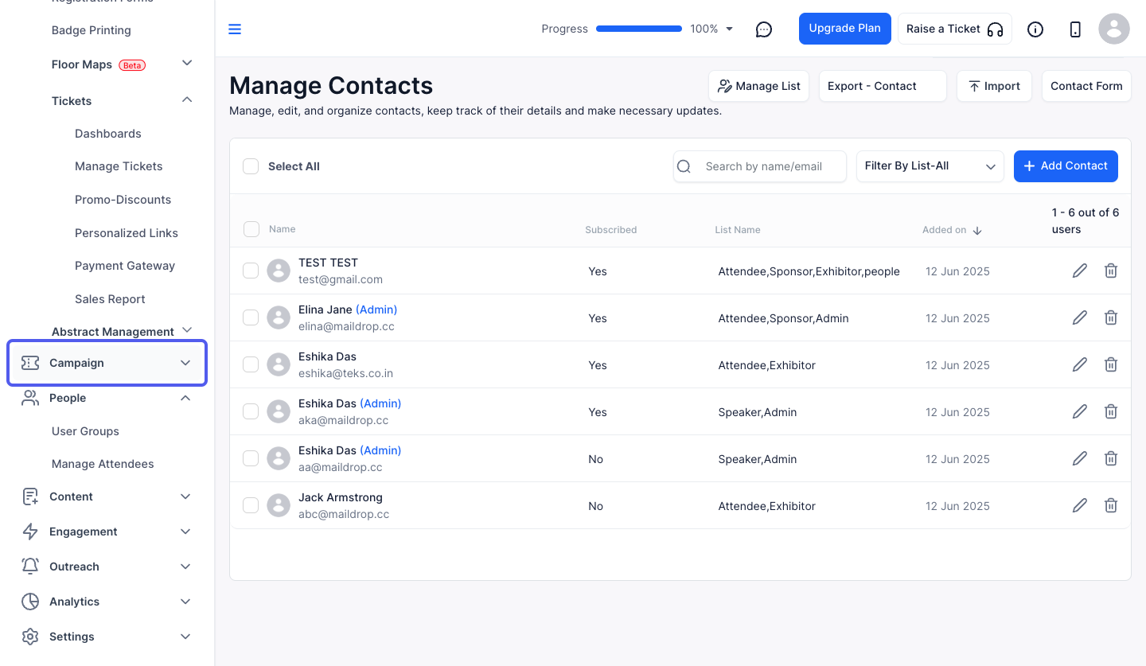Delete the TEST TEST contact
Image resolution: width=1146 pixels, height=666 pixels.
(x=1111, y=271)
